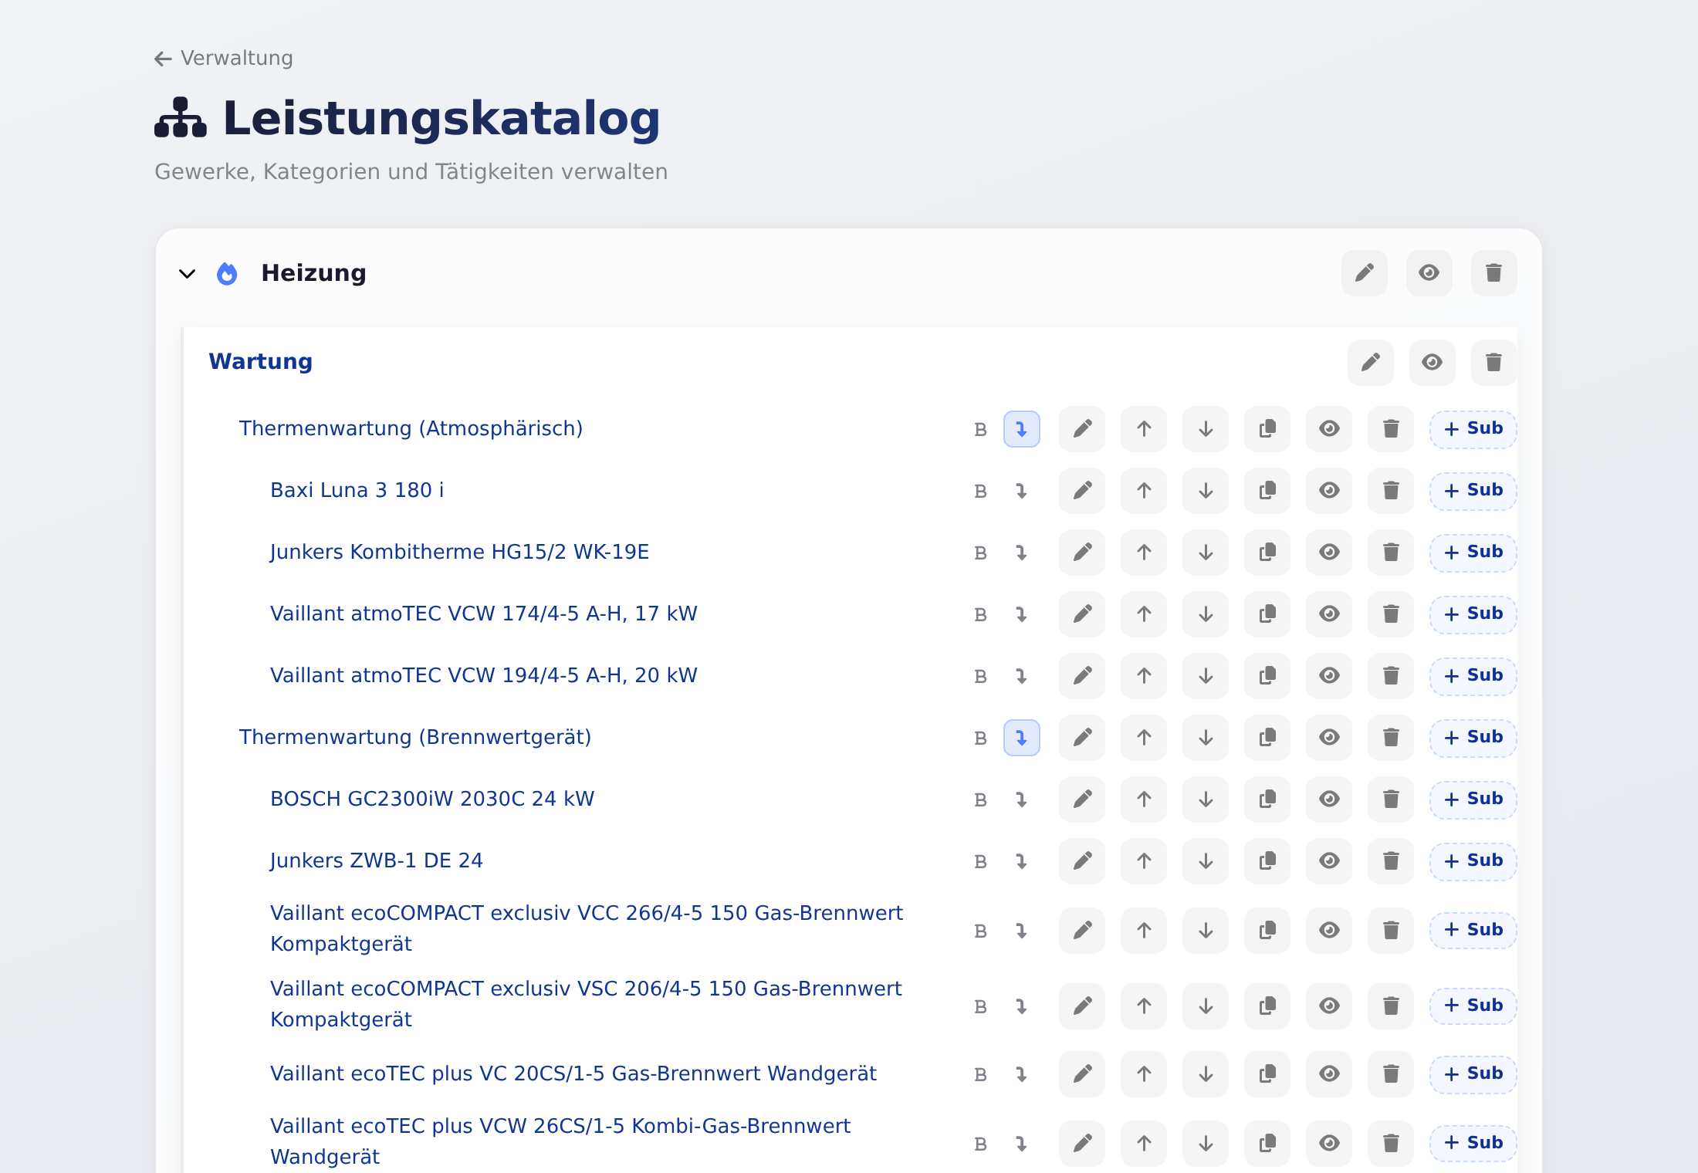Screen dimensions: 1698x1173
Task: Collapse the Heizung section chevron
Action: tap(187, 274)
